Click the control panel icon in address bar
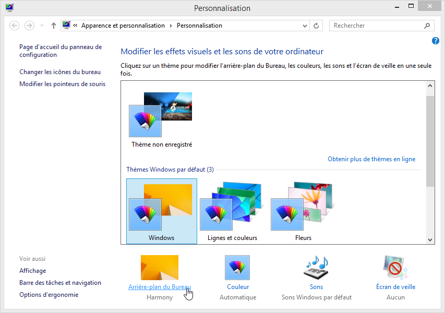The height and width of the screenshot is (313, 445). pos(66,25)
